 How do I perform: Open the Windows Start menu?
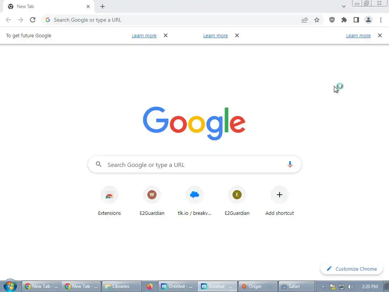(10, 286)
